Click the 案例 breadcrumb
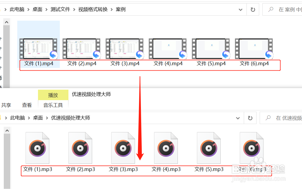This screenshot has height=189, width=302. [121, 9]
